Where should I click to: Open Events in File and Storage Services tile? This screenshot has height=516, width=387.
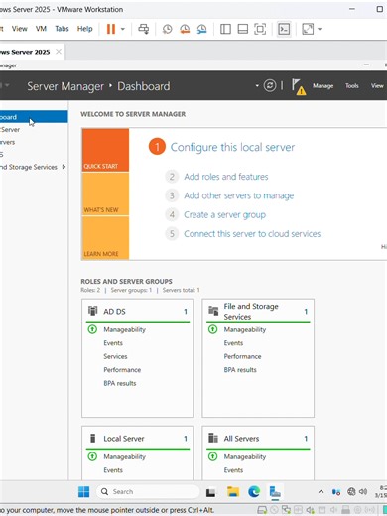point(233,343)
